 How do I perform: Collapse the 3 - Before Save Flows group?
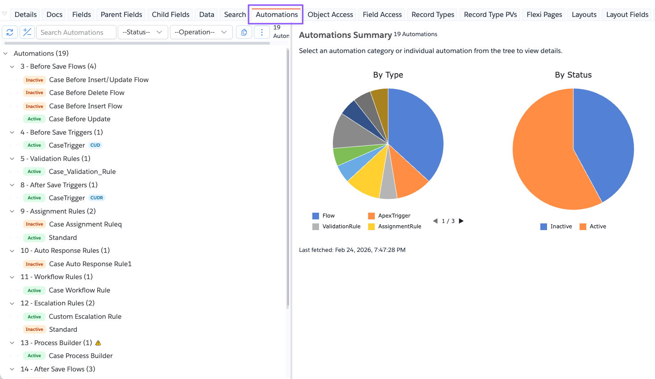tap(12, 66)
